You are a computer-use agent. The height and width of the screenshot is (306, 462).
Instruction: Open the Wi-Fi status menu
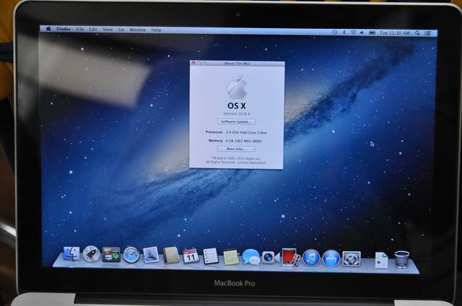[354, 32]
